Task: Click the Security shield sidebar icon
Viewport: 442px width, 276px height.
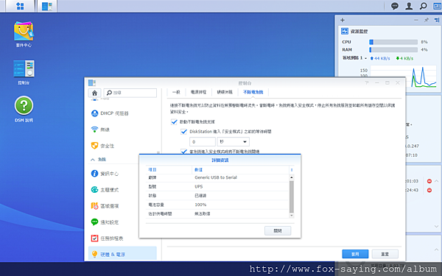Action: click(x=94, y=146)
